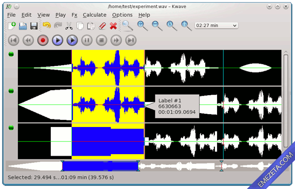Click the blue selection in overview bar

pyautogui.click(x=100, y=166)
